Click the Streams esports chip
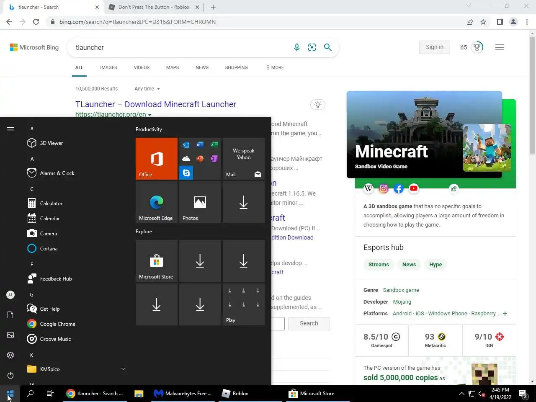The height and width of the screenshot is (402, 536). [x=379, y=265]
